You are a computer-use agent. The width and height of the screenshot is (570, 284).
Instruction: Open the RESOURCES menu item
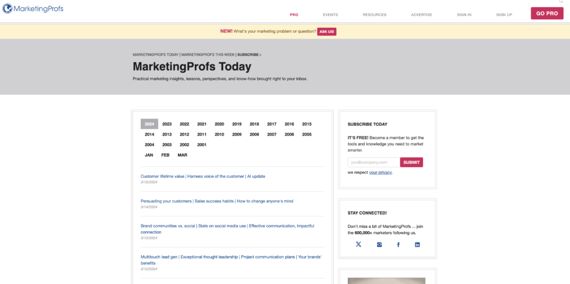[375, 15]
